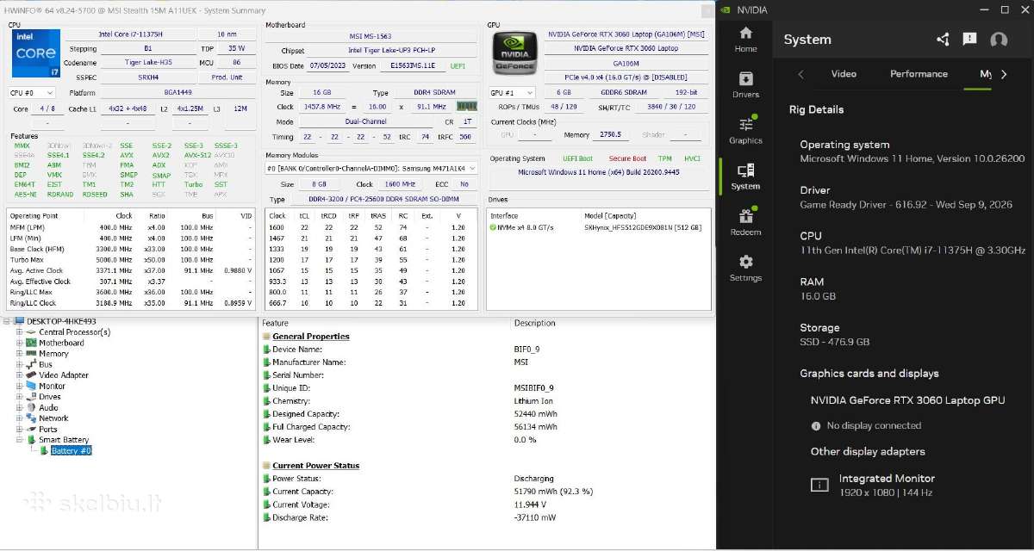Switch to the Performance tab

(x=919, y=74)
